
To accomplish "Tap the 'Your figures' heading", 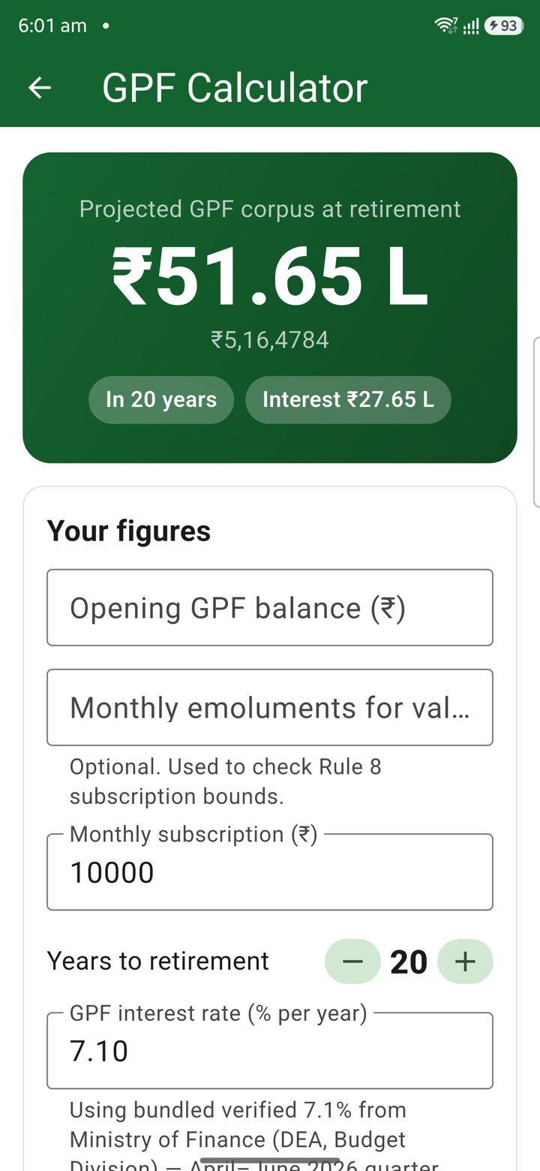I will click(129, 531).
